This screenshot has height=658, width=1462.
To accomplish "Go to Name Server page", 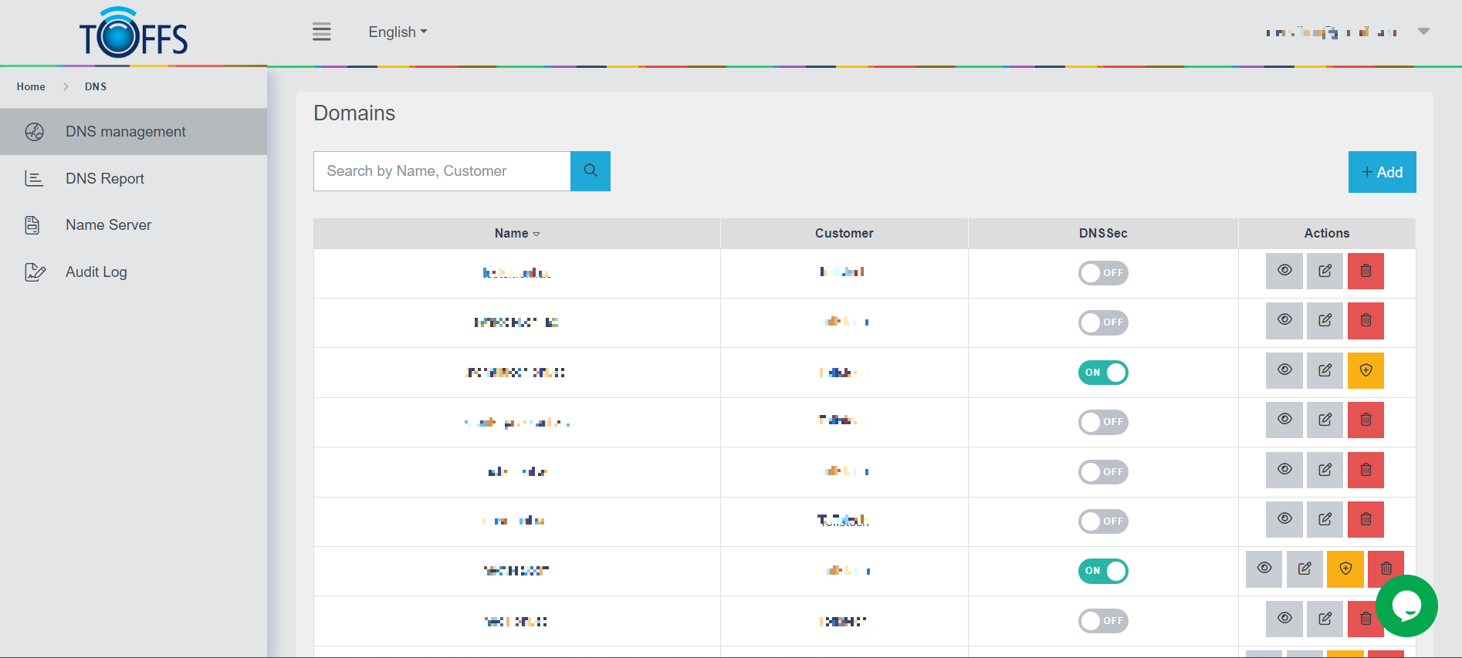I will pyautogui.click(x=108, y=225).
